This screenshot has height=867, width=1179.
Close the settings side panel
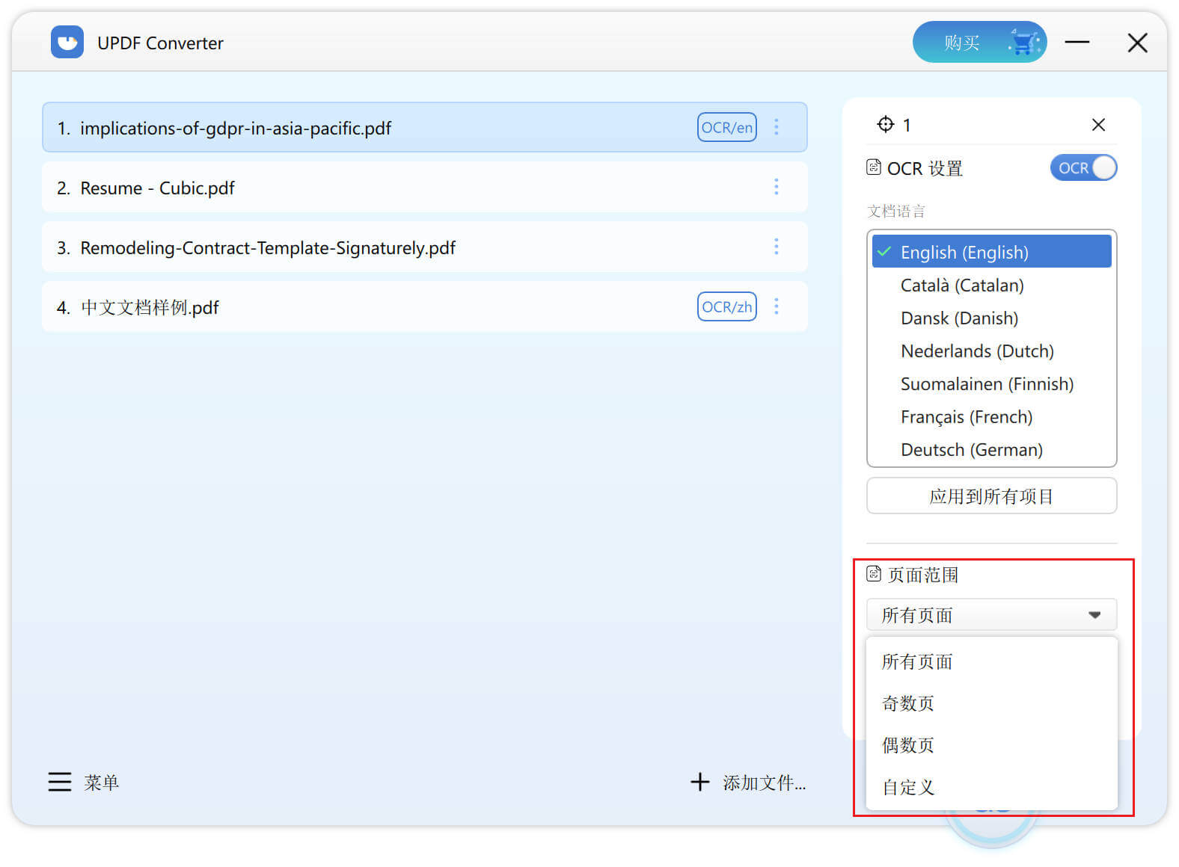[1097, 125]
